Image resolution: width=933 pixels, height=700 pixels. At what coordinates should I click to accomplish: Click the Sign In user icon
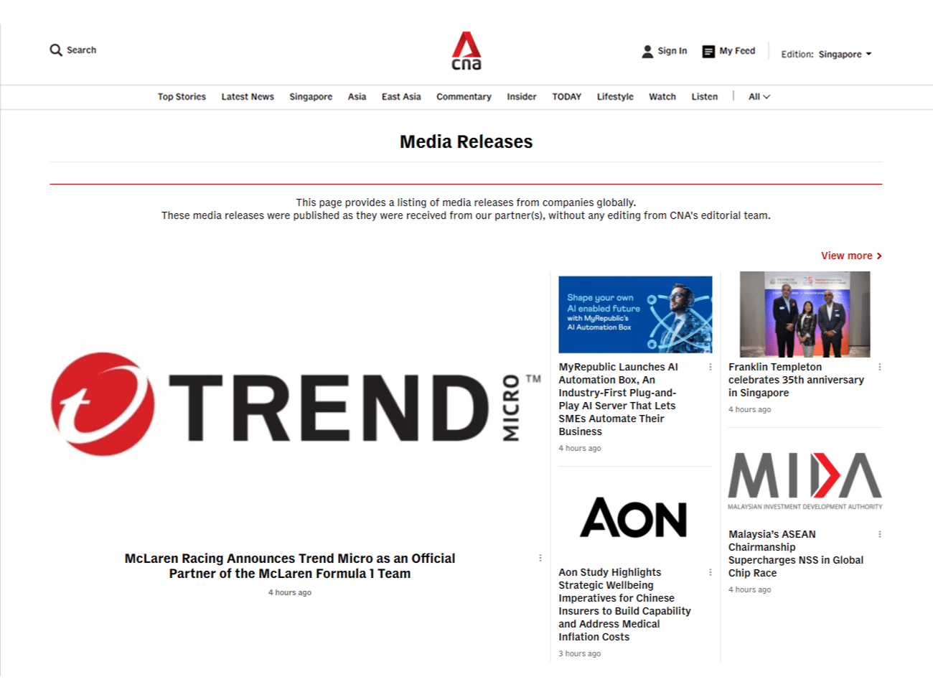click(x=647, y=52)
